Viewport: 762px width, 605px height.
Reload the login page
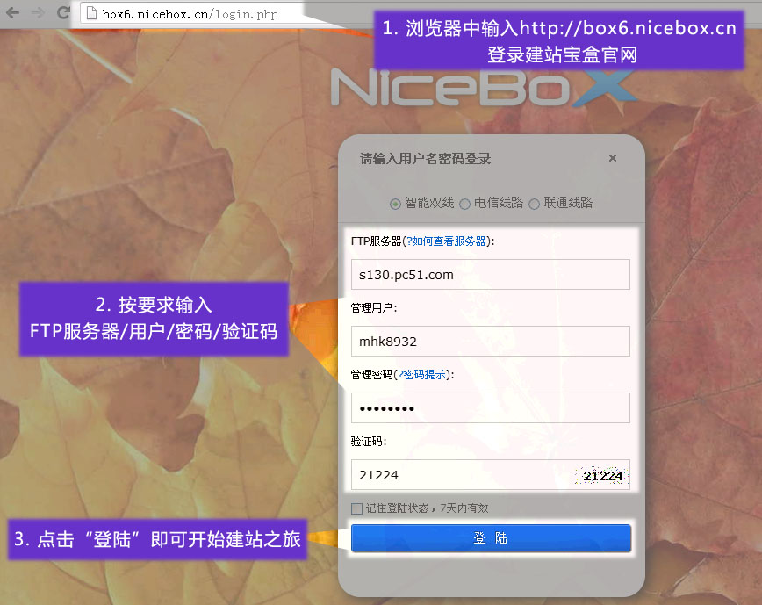[63, 13]
